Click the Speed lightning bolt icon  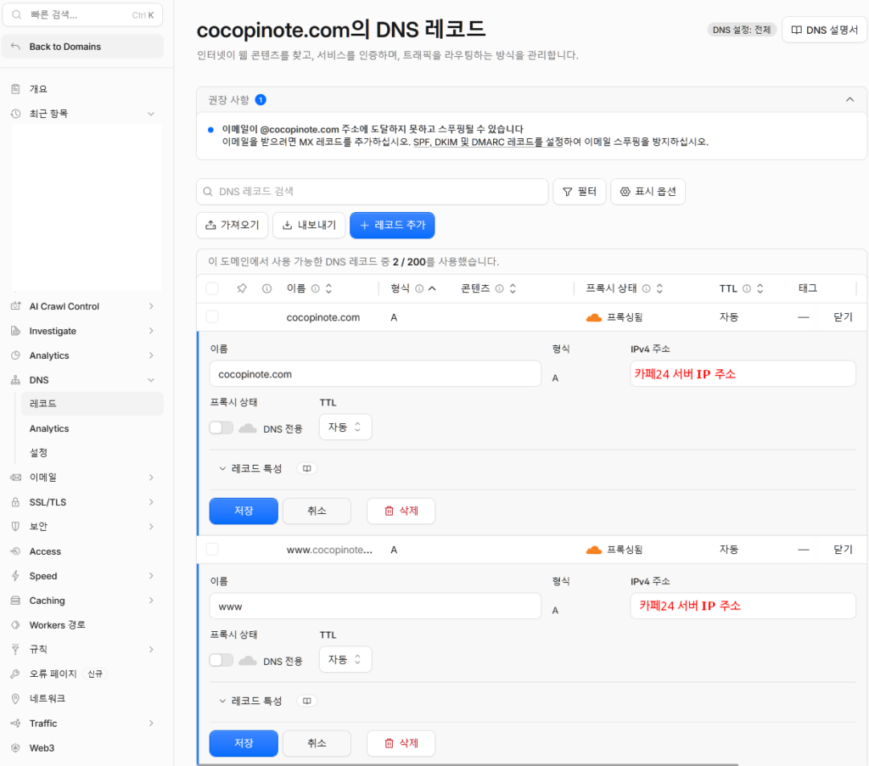pyautogui.click(x=15, y=575)
